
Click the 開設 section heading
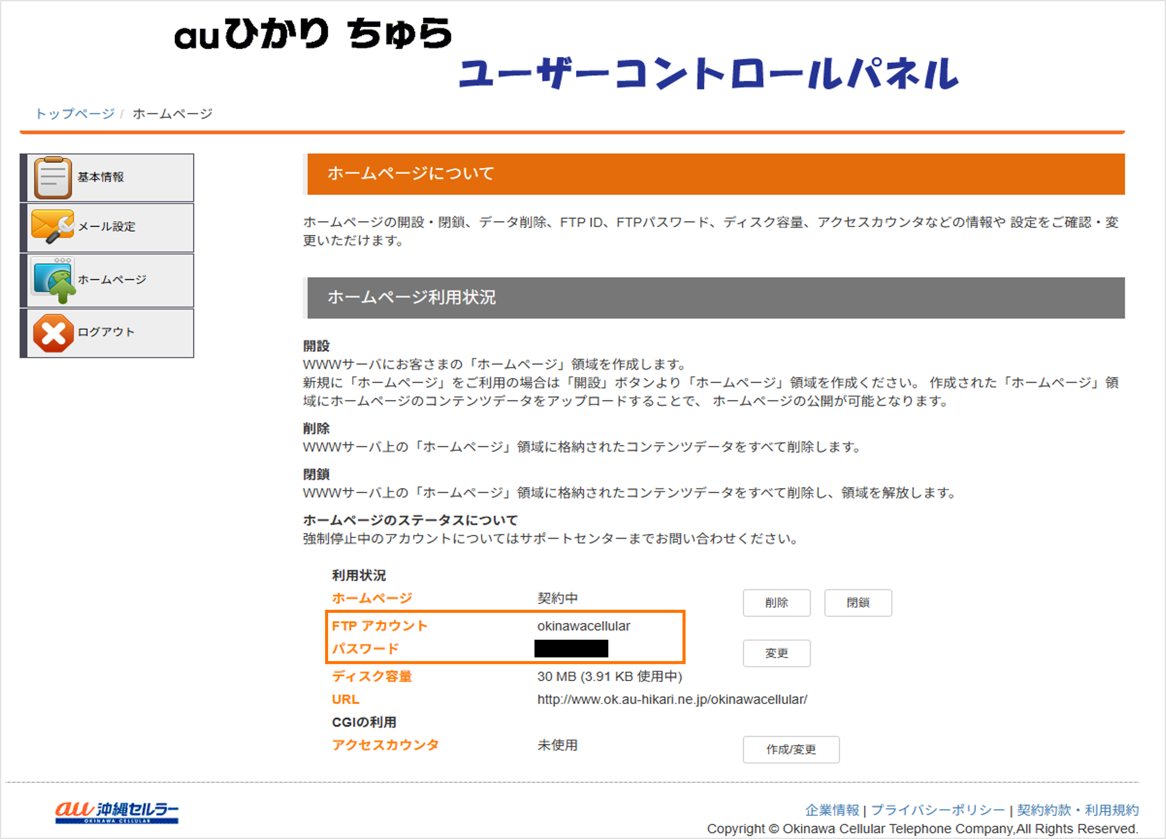point(316,346)
